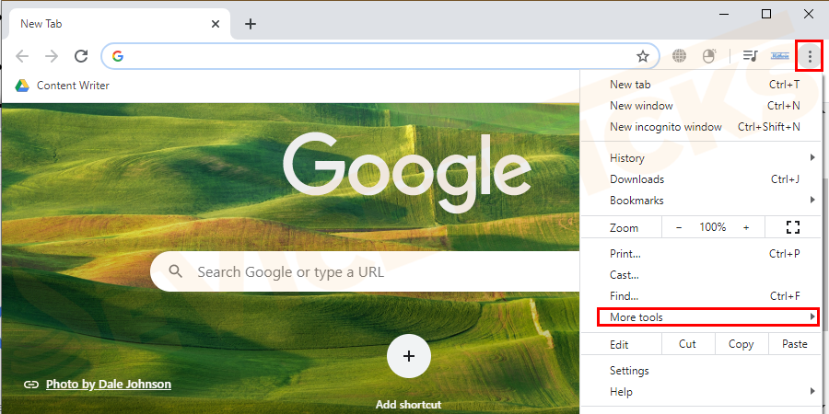Select New tab menu item

point(701,85)
